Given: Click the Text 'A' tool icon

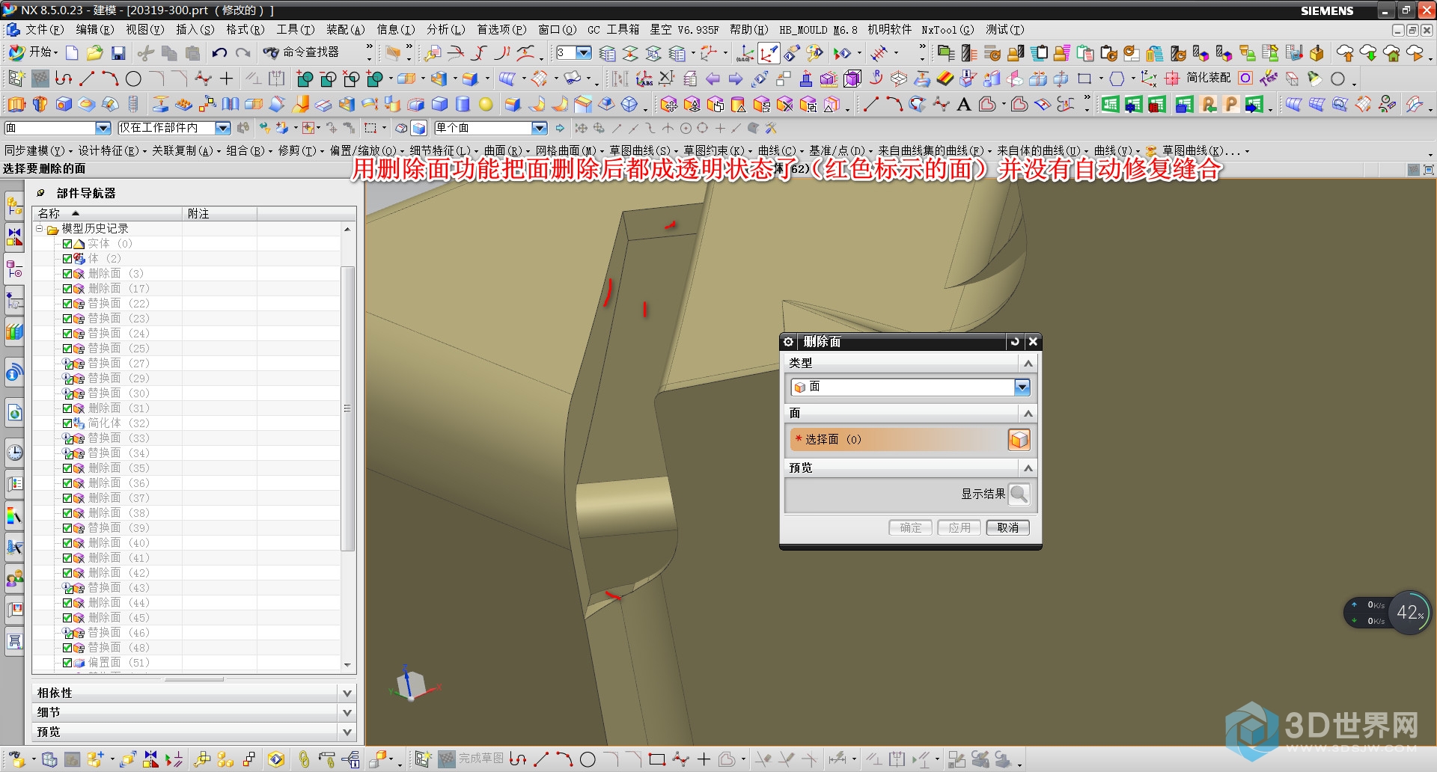Looking at the screenshot, I should coord(964,105).
